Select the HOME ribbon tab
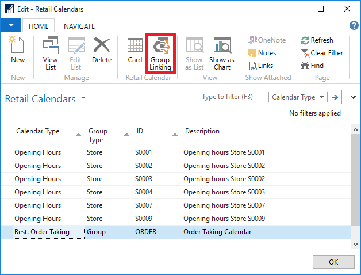The image size is (361, 275). [39, 26]
